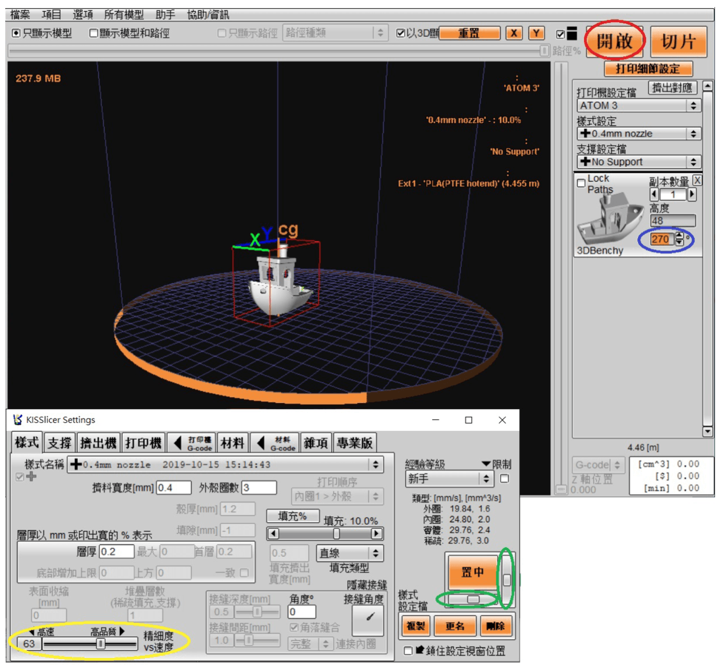Viewport: 725px width, 669px height.
Task: Open the 檔案 menu
Action: tap(20, 14)
